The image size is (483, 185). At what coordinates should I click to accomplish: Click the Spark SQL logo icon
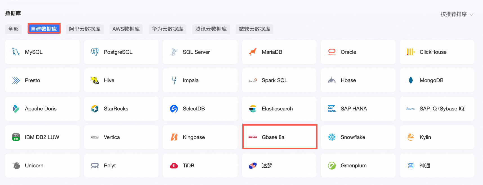(x=253, y=80)
